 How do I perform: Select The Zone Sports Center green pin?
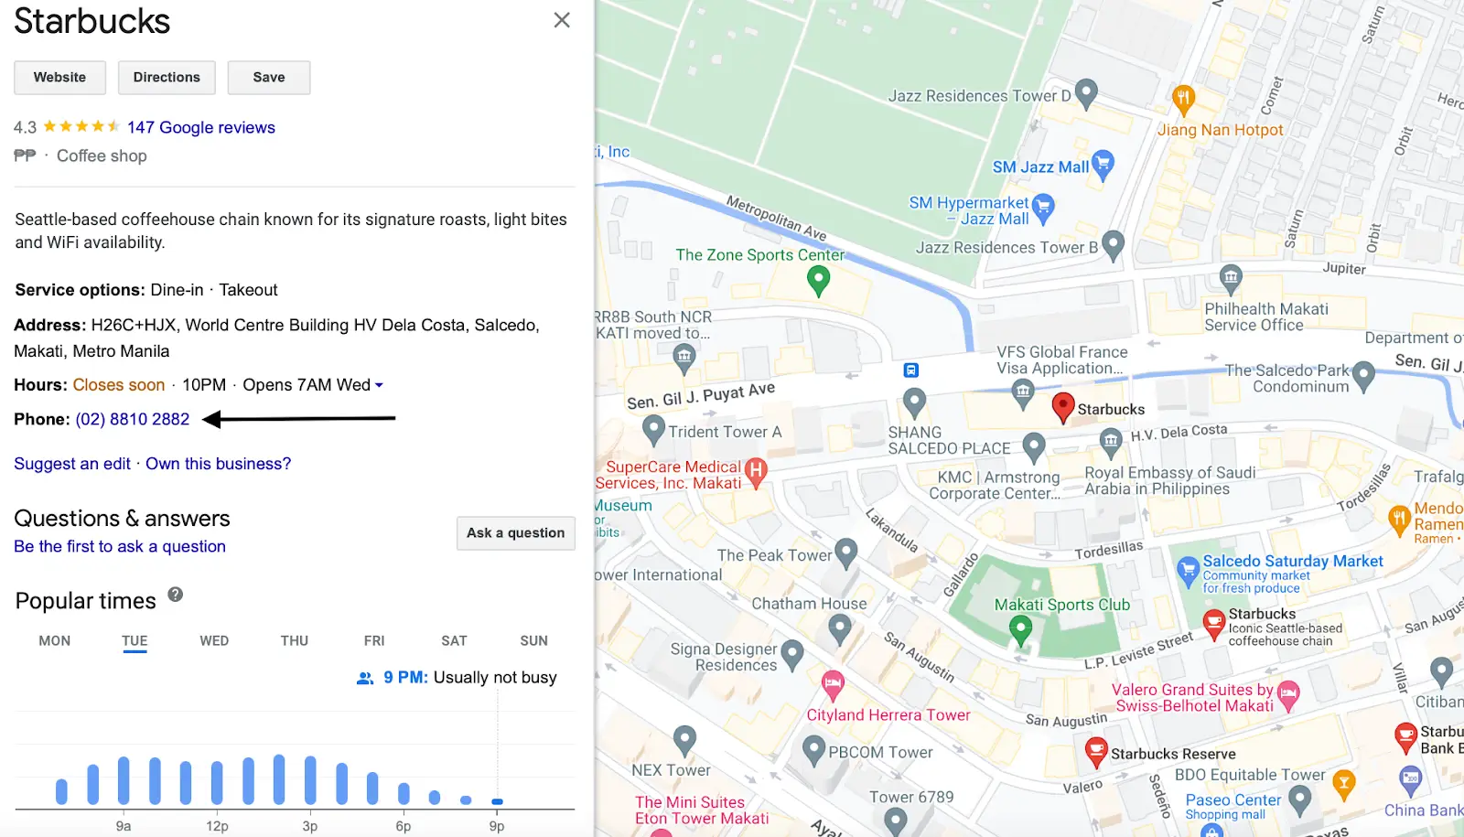coord(818,280)
